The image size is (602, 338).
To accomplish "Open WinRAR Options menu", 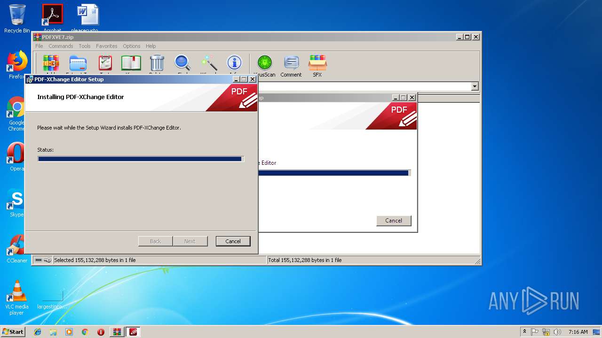I will [x=132, y=46].
